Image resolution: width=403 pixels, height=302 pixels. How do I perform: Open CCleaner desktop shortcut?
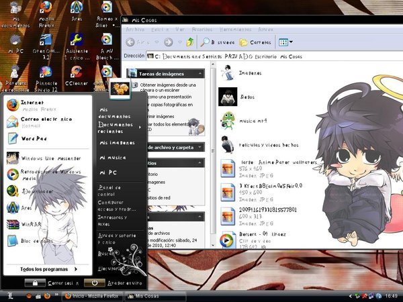click(77, 76)
